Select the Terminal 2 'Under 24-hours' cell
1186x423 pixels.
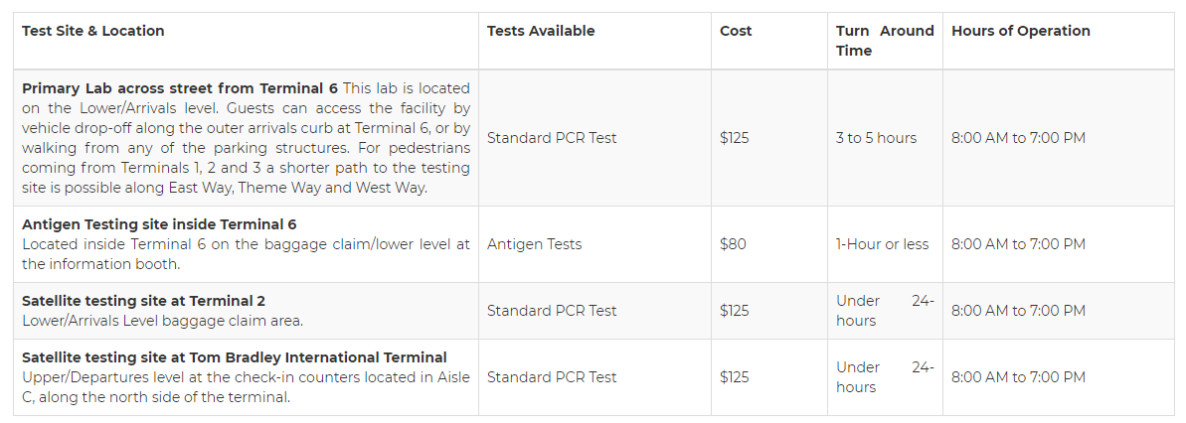[x=885, y=311]
